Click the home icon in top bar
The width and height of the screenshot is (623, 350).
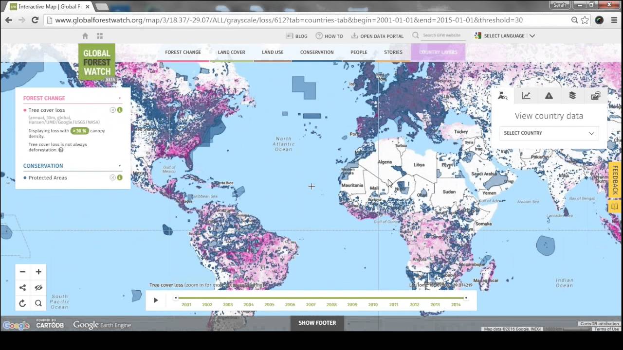(x=85, y=36)
